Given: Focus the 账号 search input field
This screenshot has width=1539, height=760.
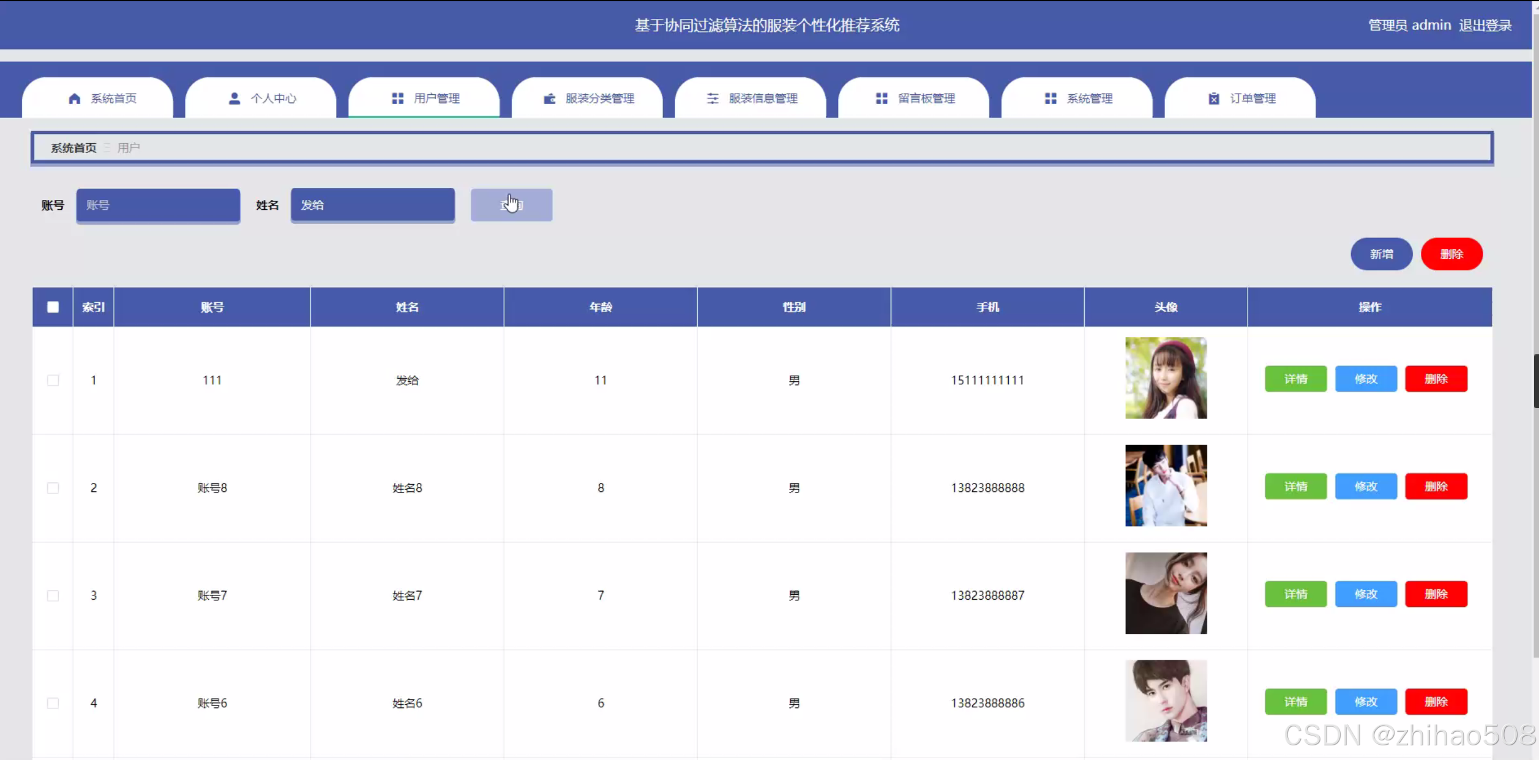Looking at the screenshot, I should click(158, 205).
